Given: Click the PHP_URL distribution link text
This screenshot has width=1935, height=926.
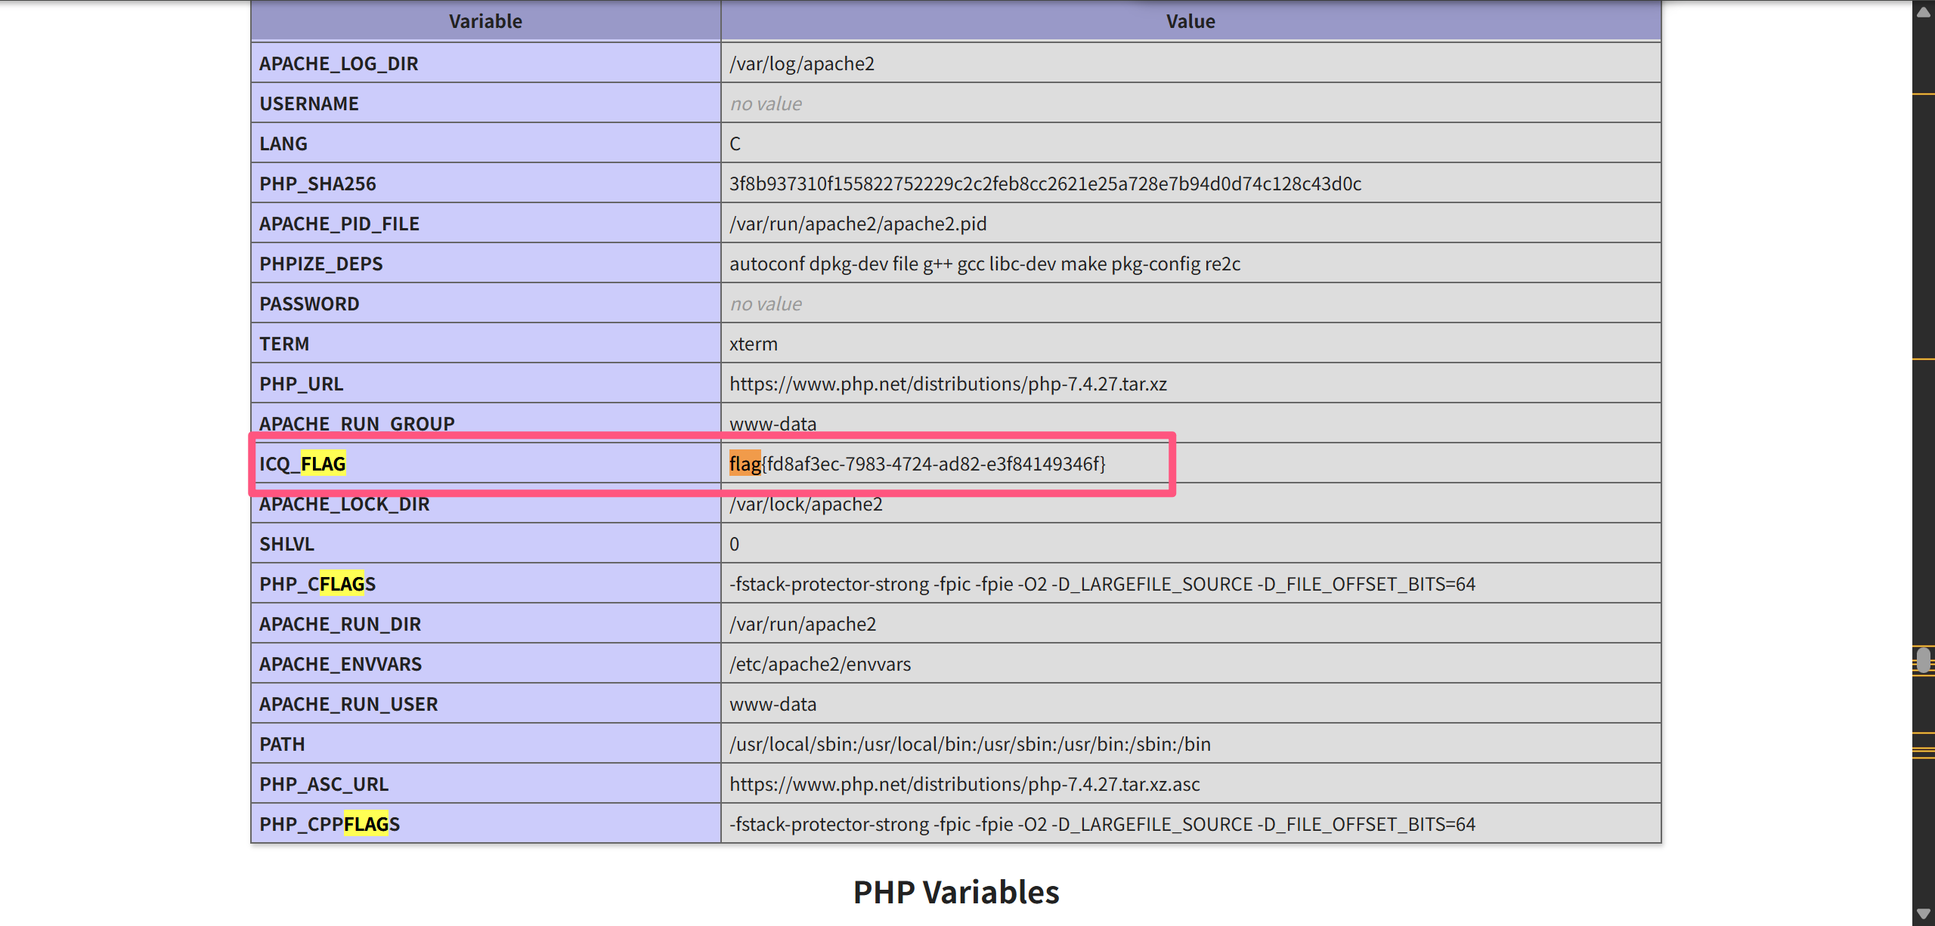Looking at the screenshot, I should click(948, 384).
